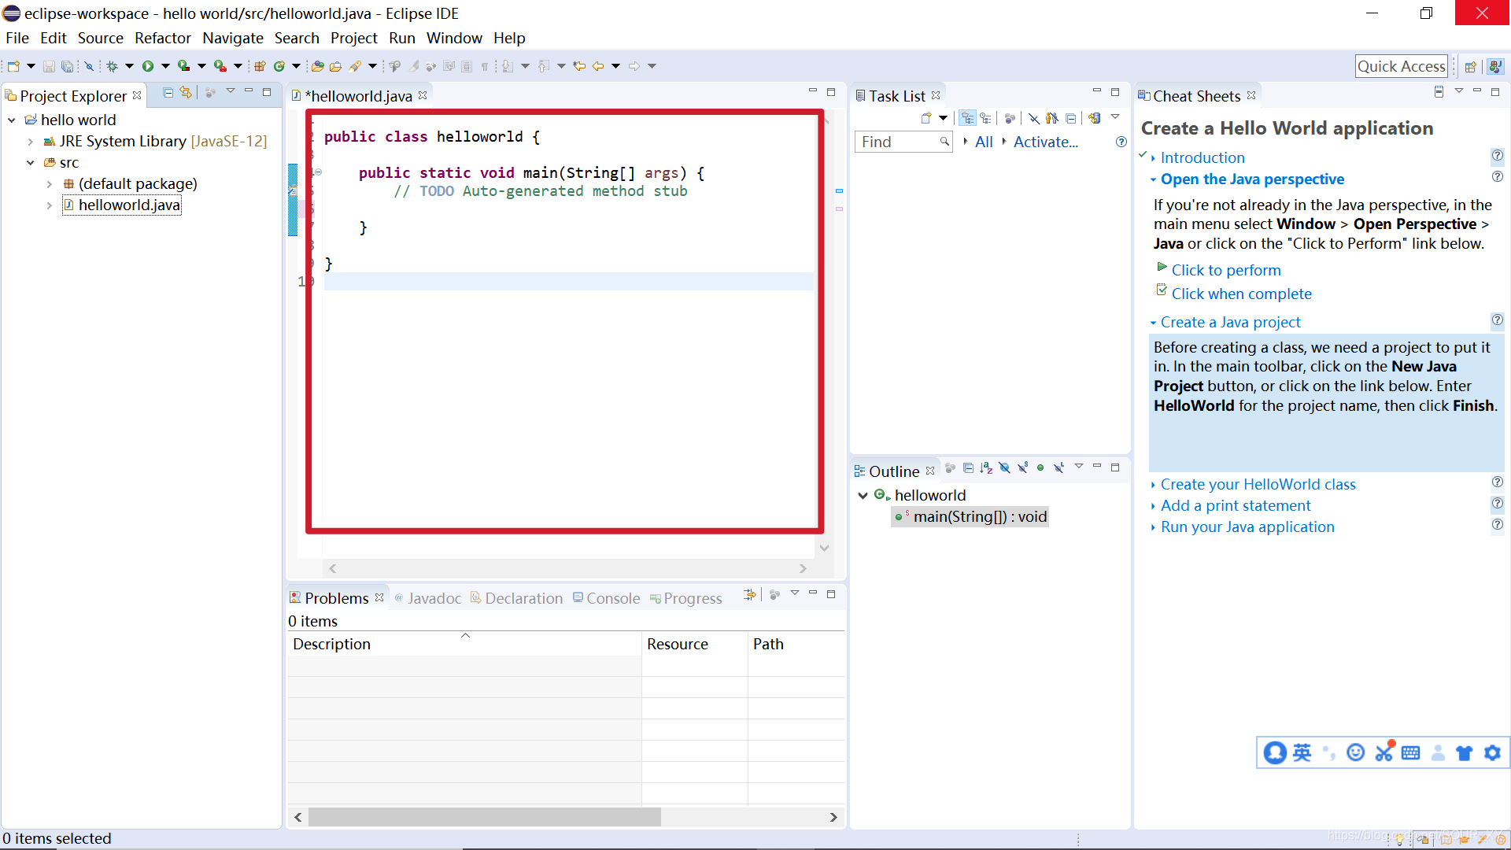Expand the JRE System Library node
Viewport: 1511px width, 850px height.
[31, 142]
